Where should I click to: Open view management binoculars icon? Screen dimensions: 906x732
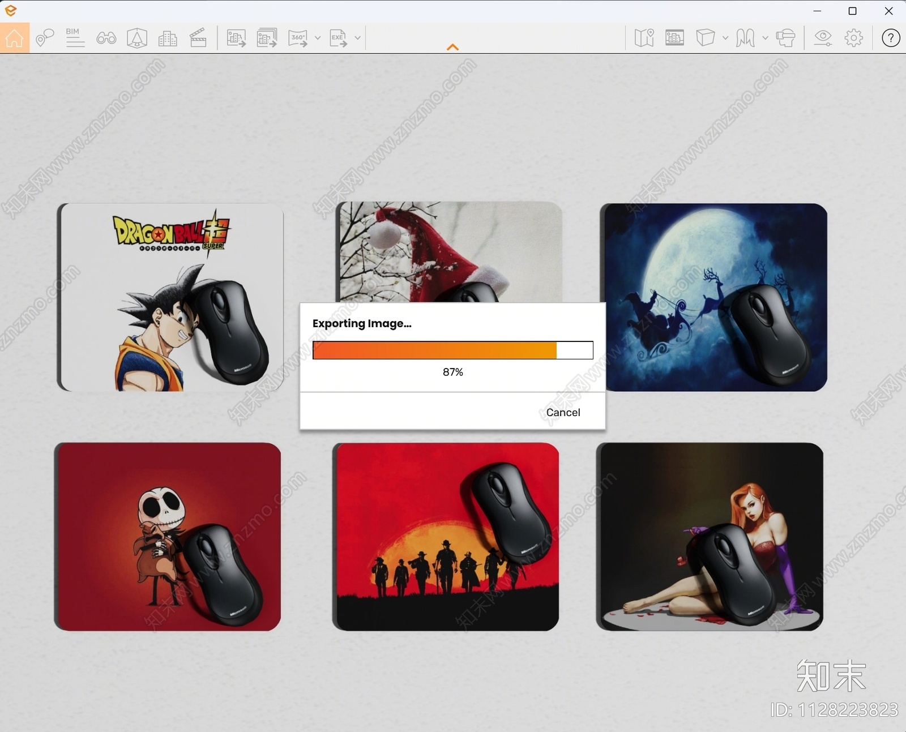[x=106, y=38]
